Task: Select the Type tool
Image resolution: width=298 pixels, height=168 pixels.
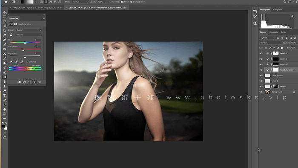Action: 5,96
